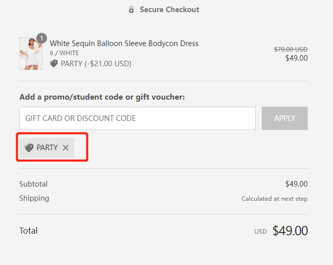Click the Calculated at next step shipping text

(x=274, y=199)
